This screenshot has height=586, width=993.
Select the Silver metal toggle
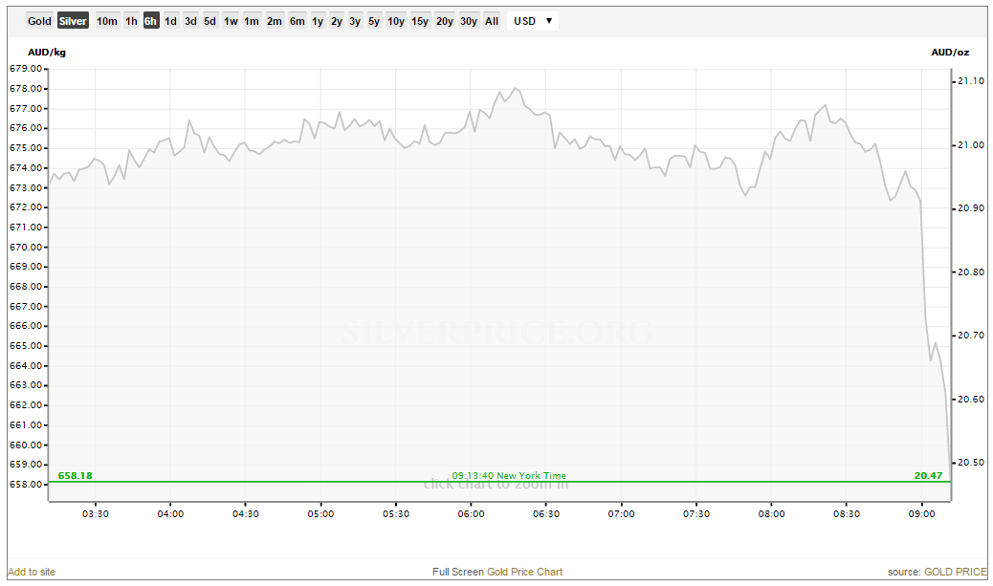tap(73, 21)
